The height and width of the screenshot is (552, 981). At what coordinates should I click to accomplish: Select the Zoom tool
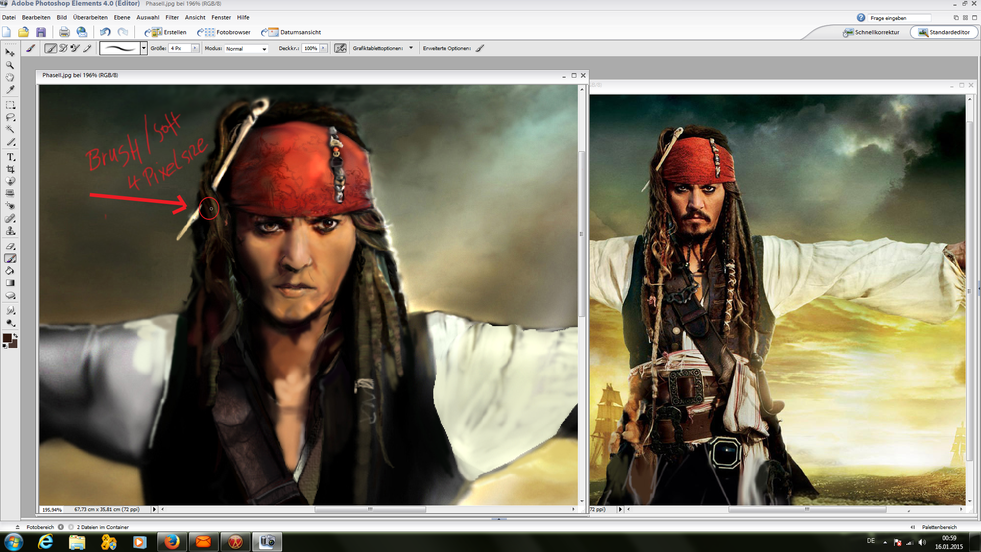(x=10, y=65)
